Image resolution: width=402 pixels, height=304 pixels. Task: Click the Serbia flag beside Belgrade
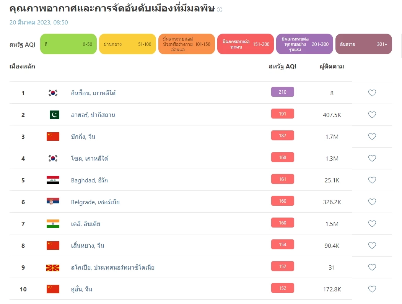pyautogui.click(x=52, y=202)
